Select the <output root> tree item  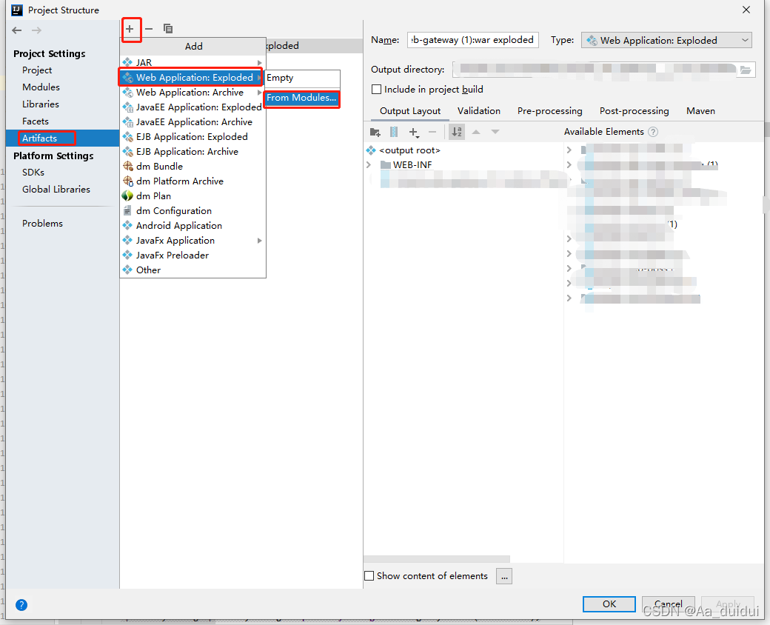[x=409, y=150]
